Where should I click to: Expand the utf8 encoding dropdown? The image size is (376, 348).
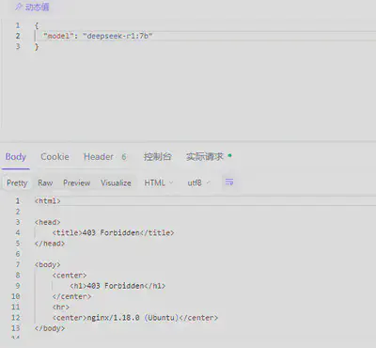[x=198, y=182]
